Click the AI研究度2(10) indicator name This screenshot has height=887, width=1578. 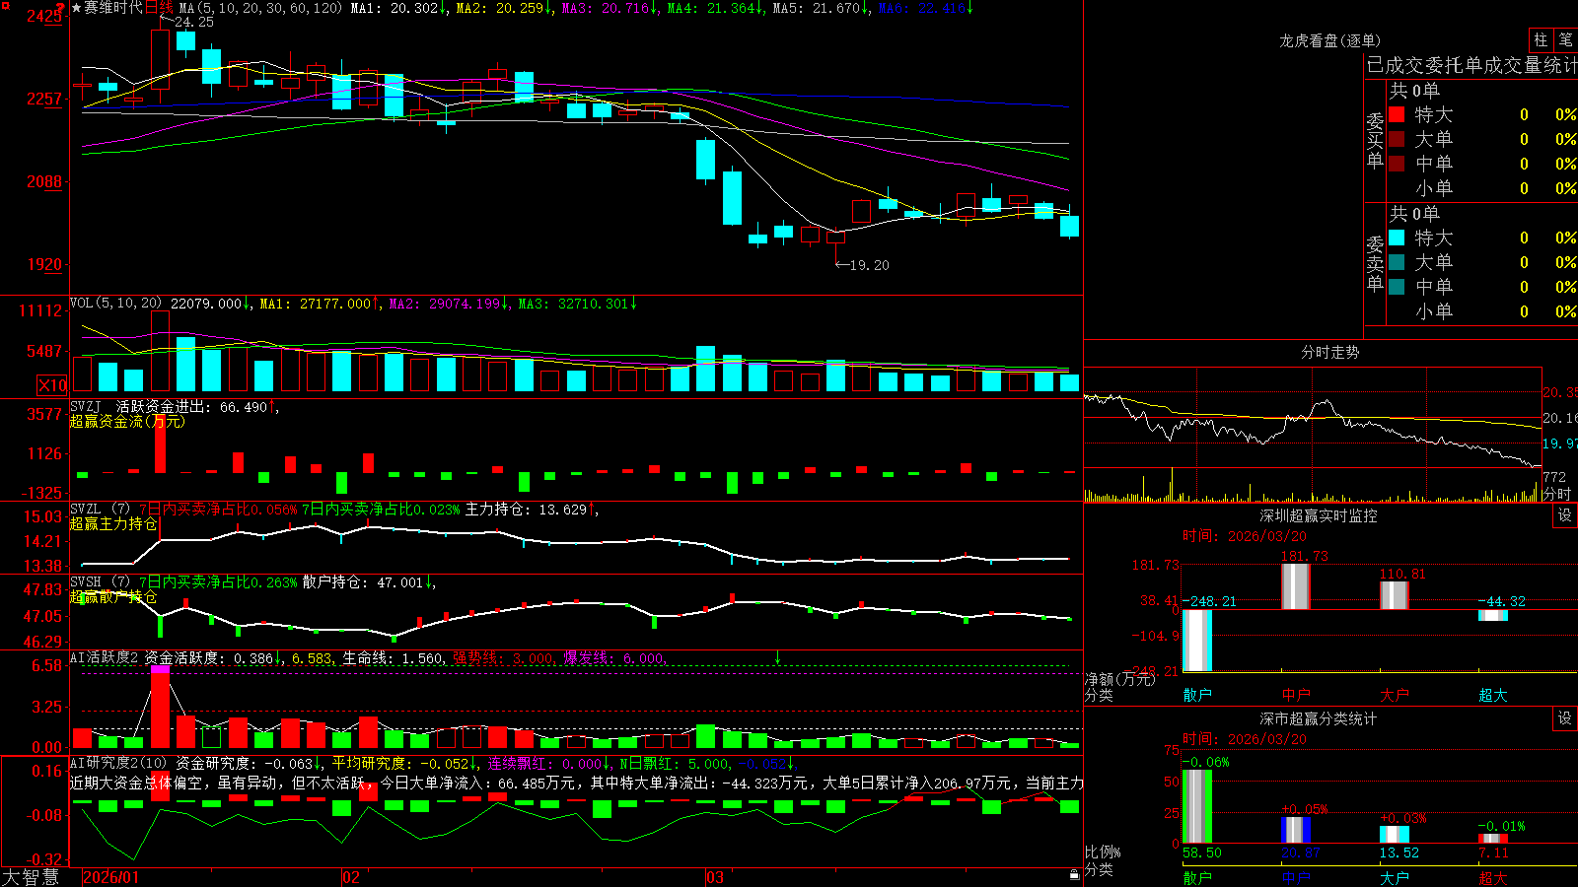pyautogui.click(x=119, y=763)
